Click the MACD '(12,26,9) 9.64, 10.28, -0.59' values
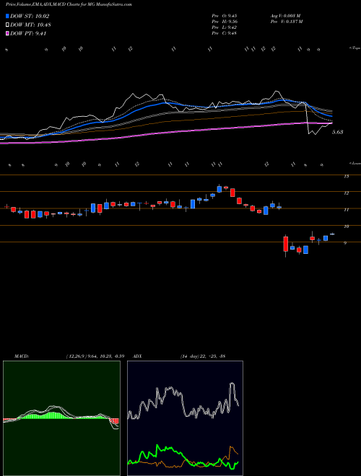The width and height of the screenshot is (361, 476). pos(95,356)
